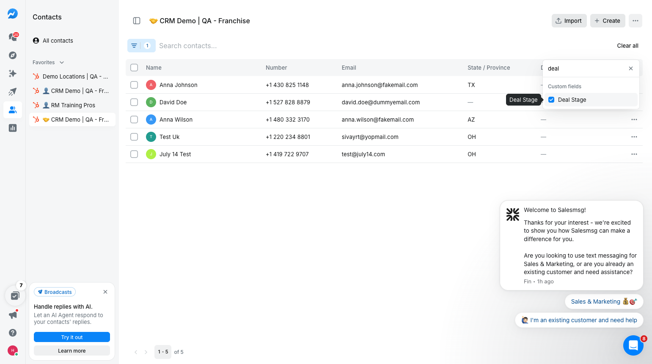Open the compass explore icon in sidebar
Viewport: 652px width, 364px height.
click(x=13, y=55)
